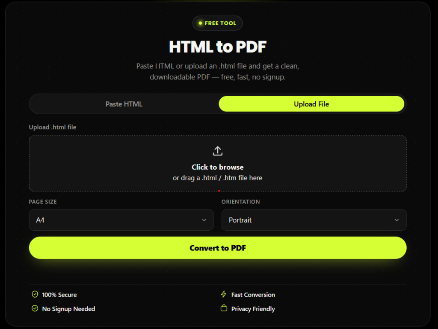
Task: Click the '100% Secure' text
Action: pos(59,295)
